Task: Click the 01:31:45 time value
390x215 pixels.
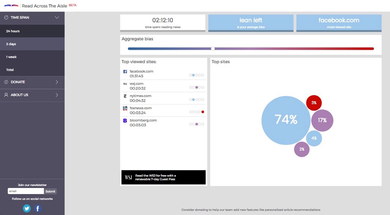Action: click(137, 76)
